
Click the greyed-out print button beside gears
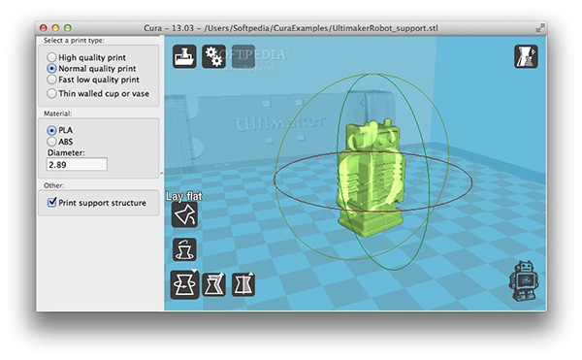point(243,56)
